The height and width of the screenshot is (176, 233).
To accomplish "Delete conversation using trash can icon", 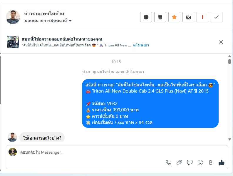I will (160, 17).
